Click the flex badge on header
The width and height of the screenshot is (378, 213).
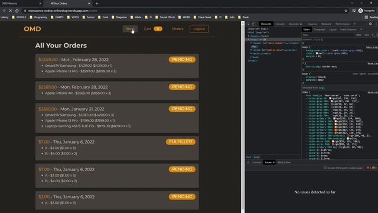[x=254, y=47]
